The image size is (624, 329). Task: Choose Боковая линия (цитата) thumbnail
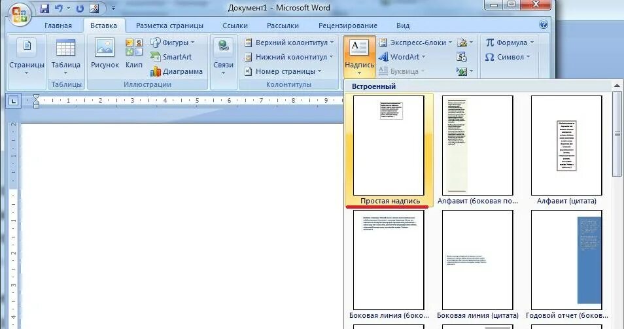pyautogui.click(x=477, y=265)
